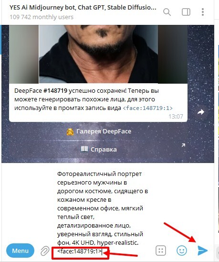Open the emoji picker smiley icon

pyautogui.click(x=182, y=251)
